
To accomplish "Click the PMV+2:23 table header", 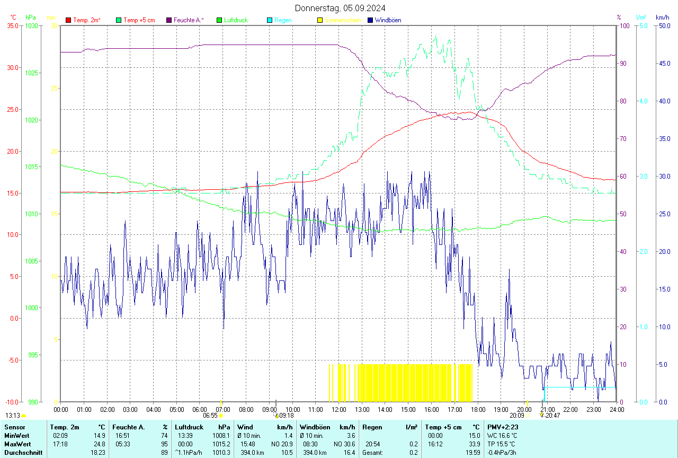I will (503, 427).
